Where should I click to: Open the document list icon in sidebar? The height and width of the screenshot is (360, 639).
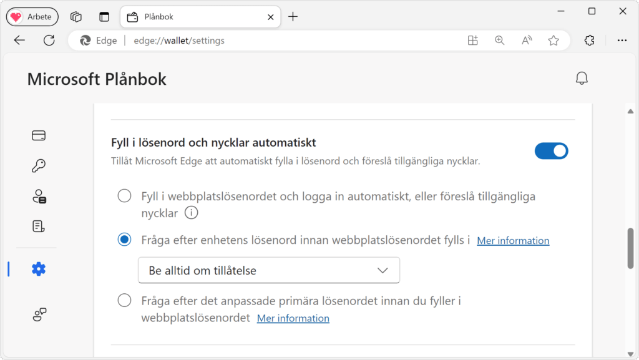click(x=39, y=226)
